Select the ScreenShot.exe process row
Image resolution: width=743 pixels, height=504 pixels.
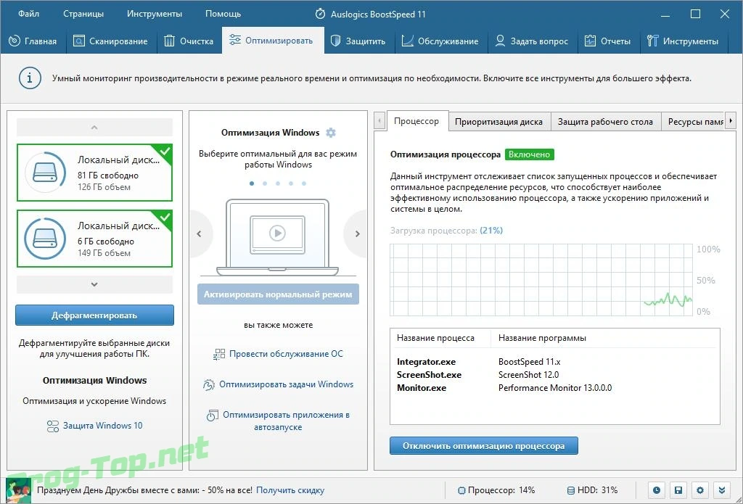(554, 375)
